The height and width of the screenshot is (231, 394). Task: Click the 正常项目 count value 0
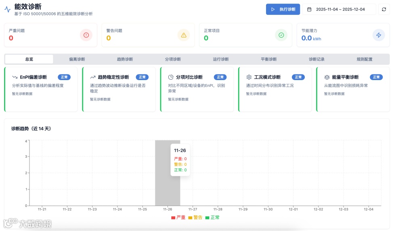pyautogui.click(x=206, y=38)
